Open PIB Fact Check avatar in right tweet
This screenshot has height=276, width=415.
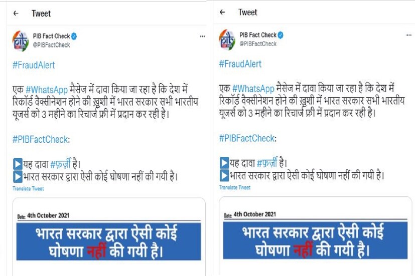227,40
